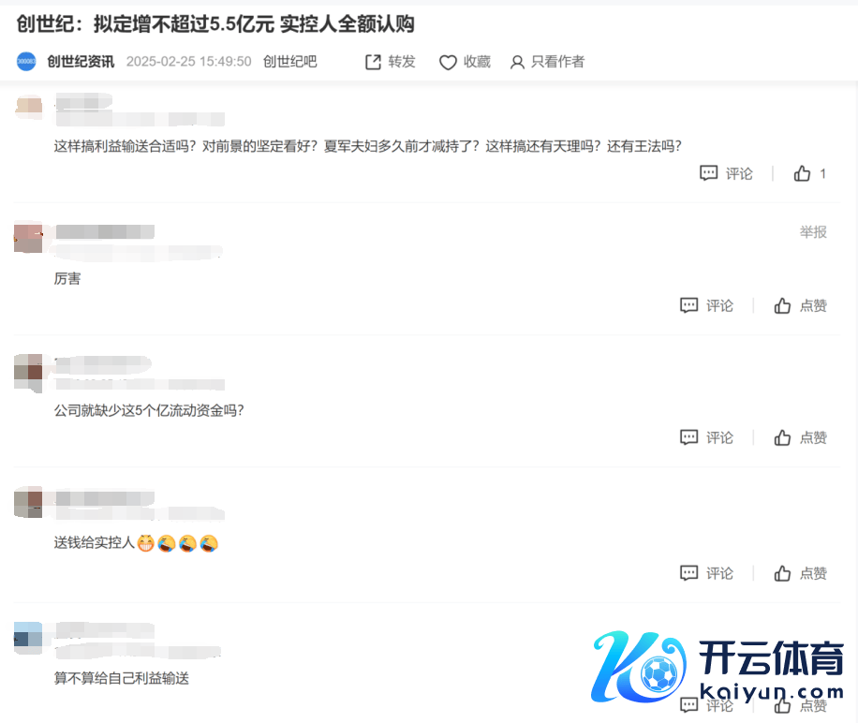The width and height of the screenshot is (858, 723).
Task: Like the first comment via its thumbs-up icon
Action: pos(802,173)
